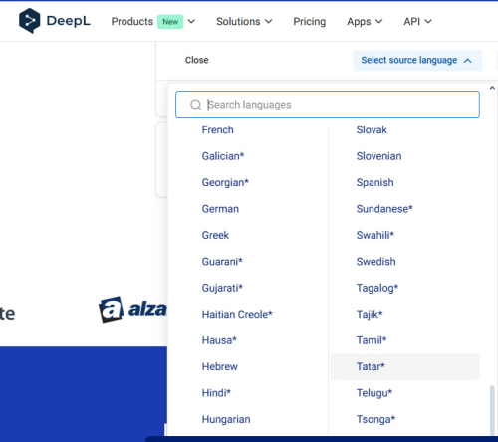Collapse the Select source language dropdown

point(417,61)
